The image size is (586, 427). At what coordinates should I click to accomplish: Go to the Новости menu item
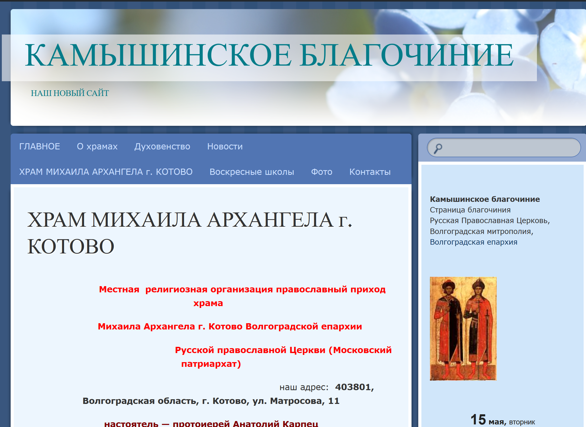coord(225,146)
